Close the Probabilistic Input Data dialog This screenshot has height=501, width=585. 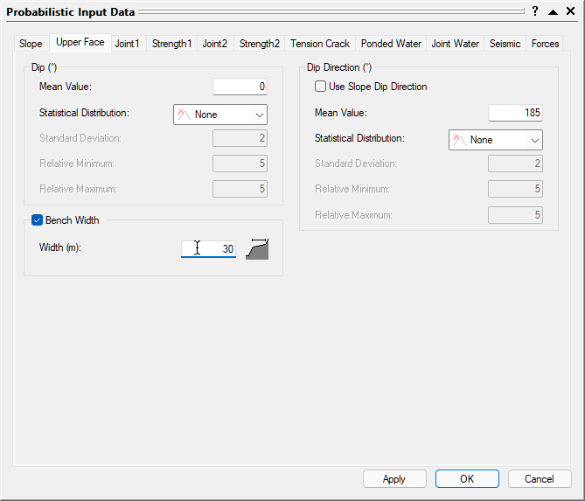[570, 11]
